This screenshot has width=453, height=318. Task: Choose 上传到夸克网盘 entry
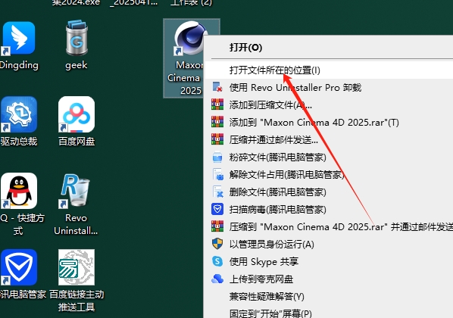click(328, 279)
